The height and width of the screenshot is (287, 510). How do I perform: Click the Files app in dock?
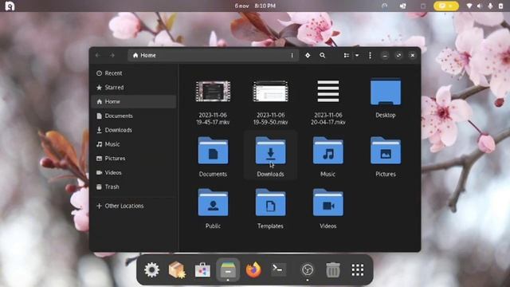(228, 269)
